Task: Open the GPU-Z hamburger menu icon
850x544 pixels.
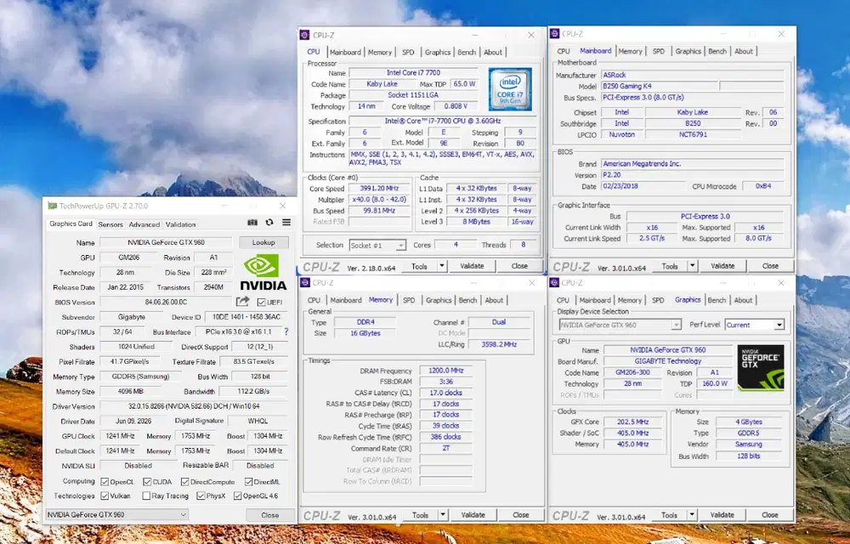Action: [286, 223]
